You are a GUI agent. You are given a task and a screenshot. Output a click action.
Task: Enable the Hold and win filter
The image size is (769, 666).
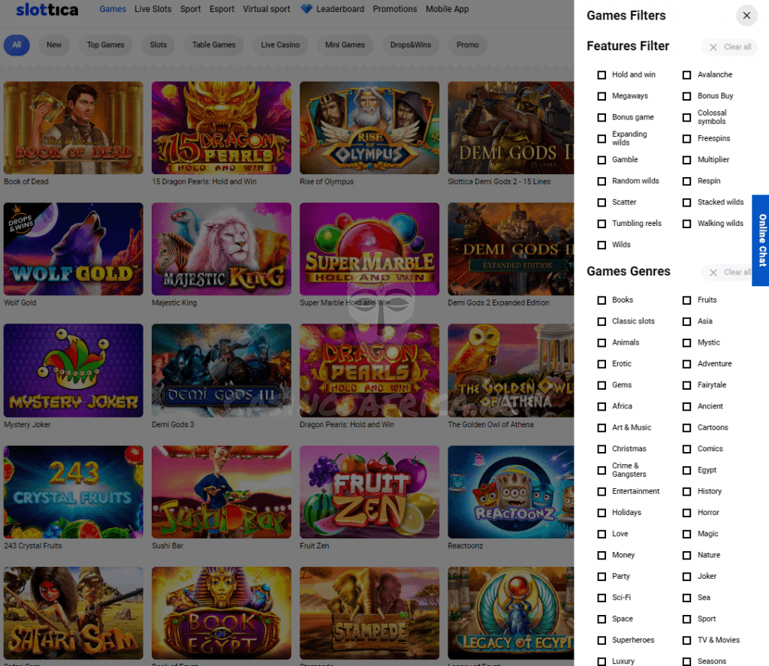point(602,75)
